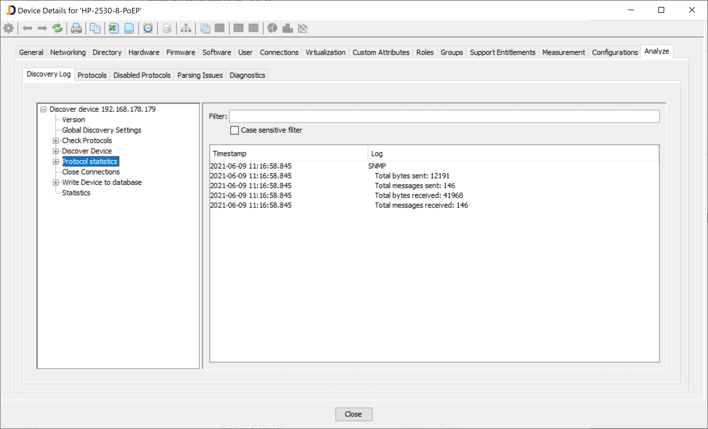Expand the Write Device to database node
Viewport: 708px width, 429px height.
click(56, 183)
